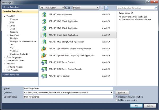Click the ASP.NET AJAX Server Control icon
This screenshot has height=110, width=159.
pos(44,63)
